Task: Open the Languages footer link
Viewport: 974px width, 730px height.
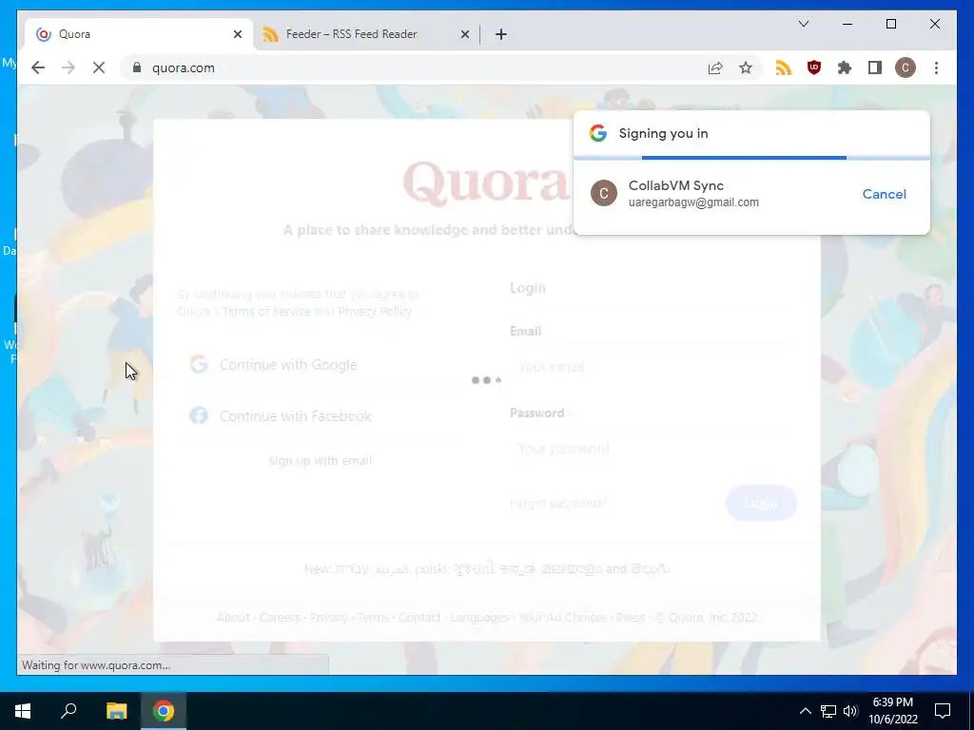Action: click(x=479, y=617)
